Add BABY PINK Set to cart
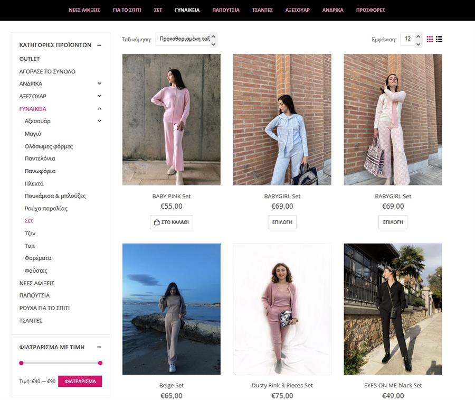This screenshot has width=475, height=400. (x=172, y=222)
